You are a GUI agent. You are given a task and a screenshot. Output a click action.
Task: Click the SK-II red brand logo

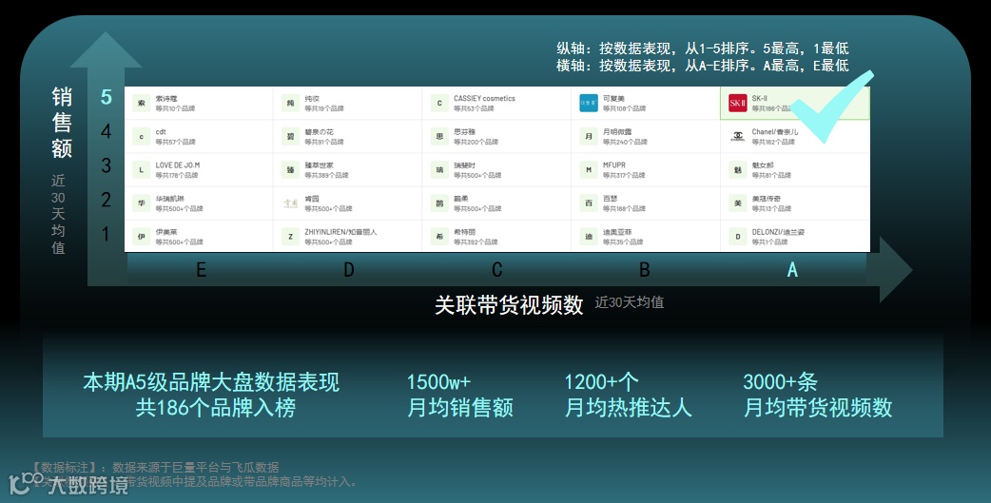(738, 103)
